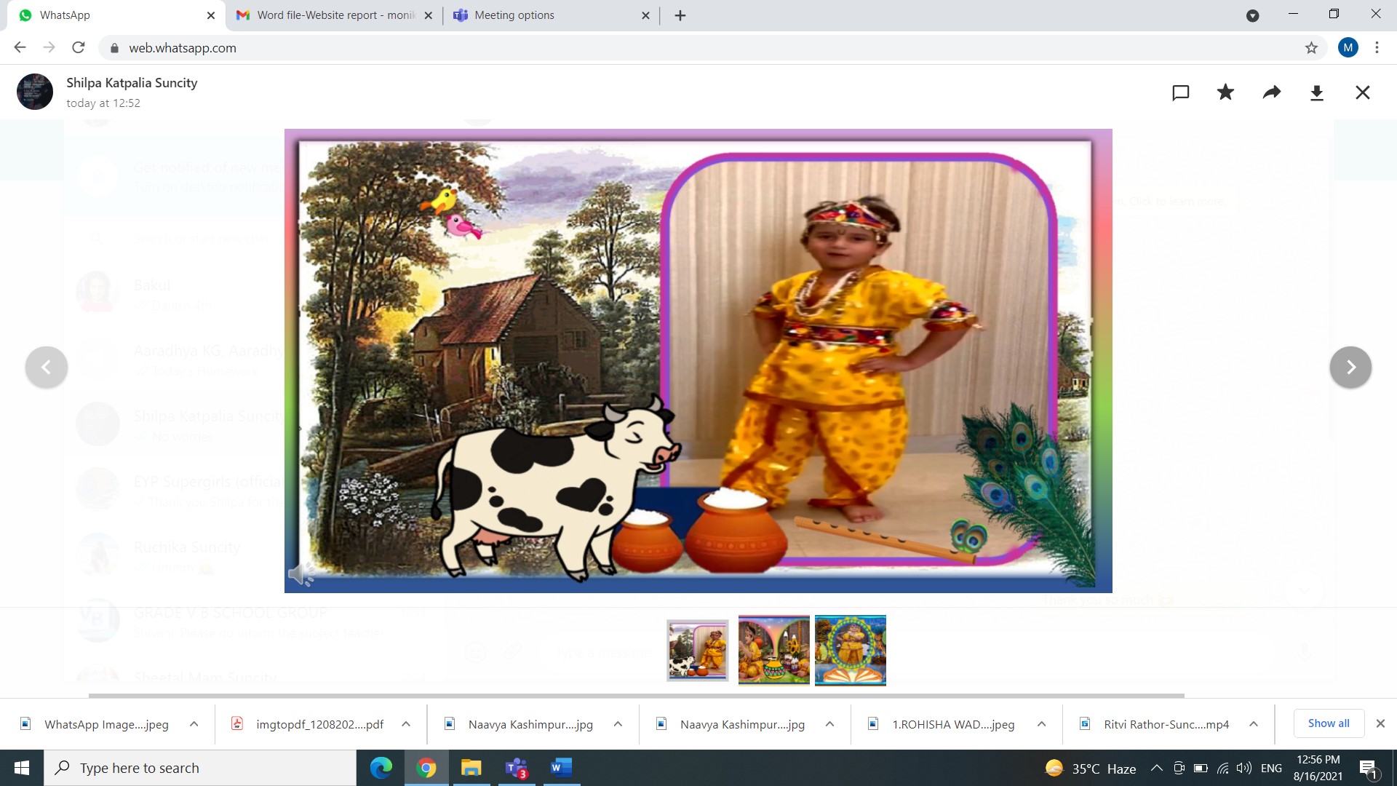1397x786 pixels.
Task: Expand options for first Naavya Kashimpur jpg
Action: click(618, 724)
